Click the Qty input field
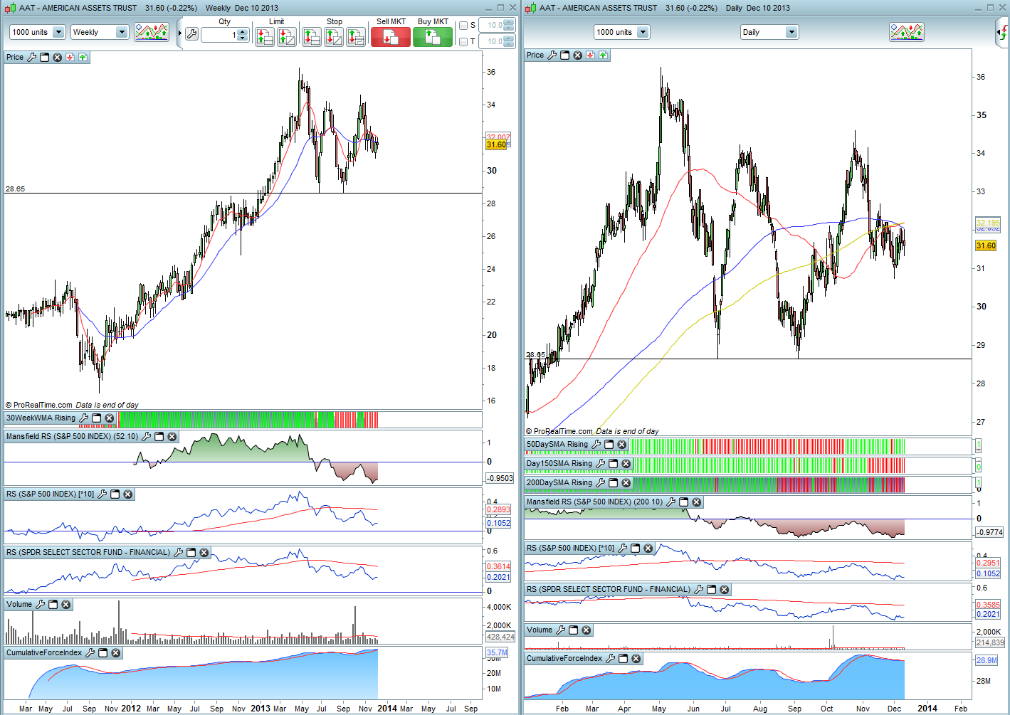The width and height of the screenshot is (1010, 715). click(x=219, y=34)
